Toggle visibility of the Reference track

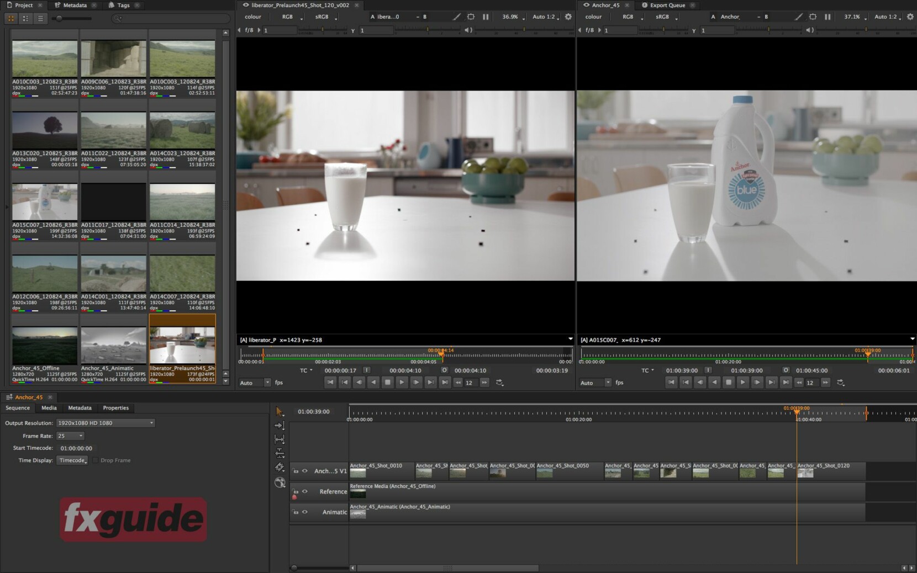click(x=305, y=491)
